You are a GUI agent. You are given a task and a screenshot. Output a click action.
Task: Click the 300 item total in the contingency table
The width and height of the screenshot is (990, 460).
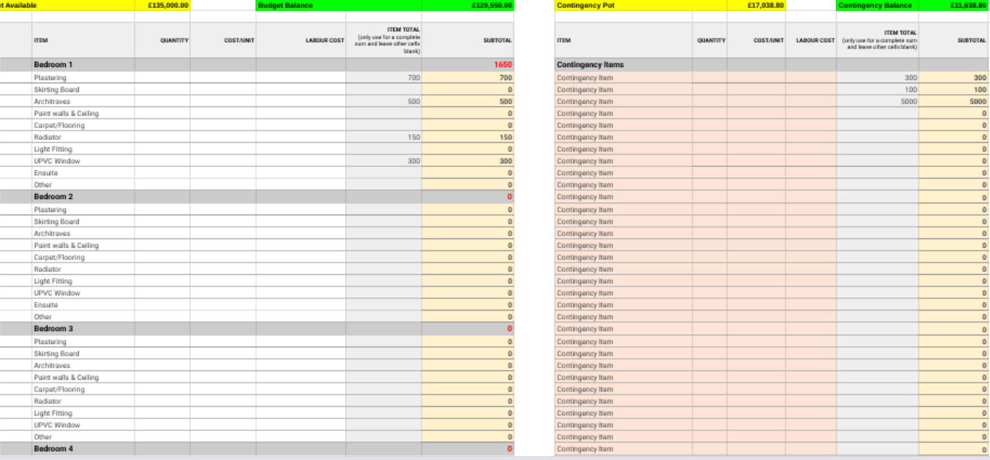point(910,77)
